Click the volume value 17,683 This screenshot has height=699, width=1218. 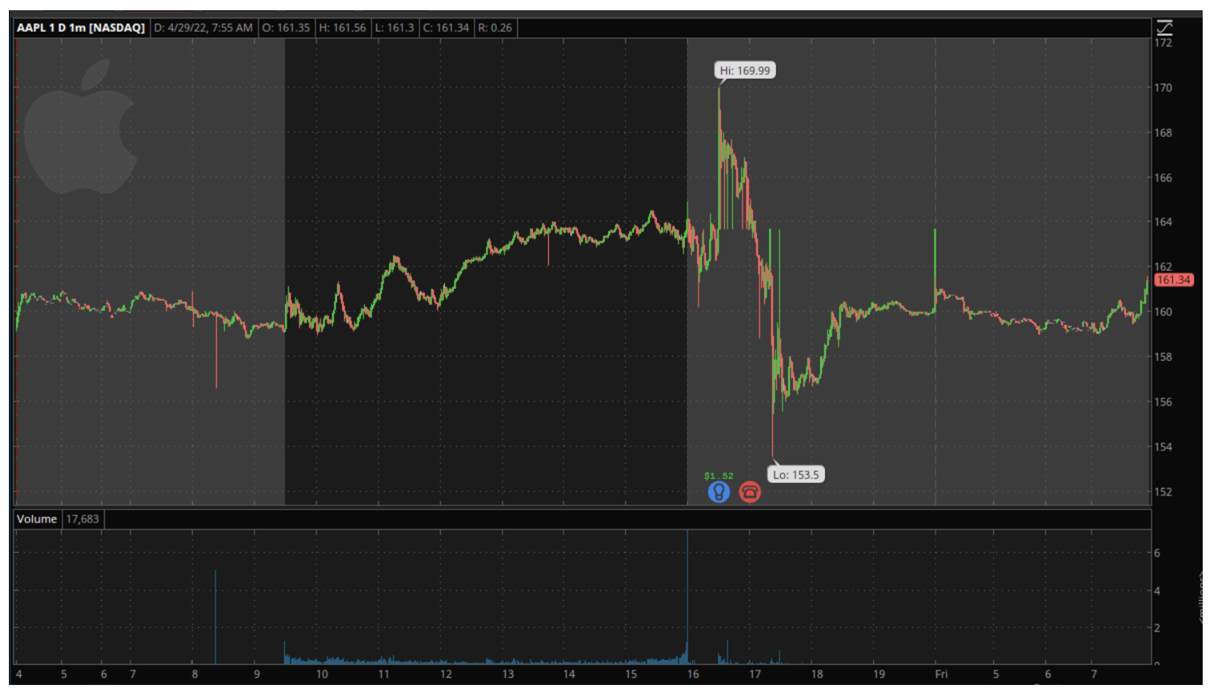click(x=82, y=519)
